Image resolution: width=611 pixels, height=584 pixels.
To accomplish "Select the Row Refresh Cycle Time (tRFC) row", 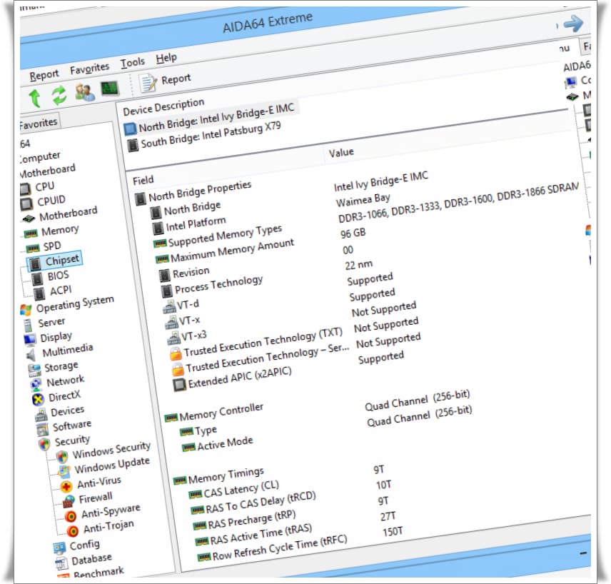I will (x=273, y=548).
